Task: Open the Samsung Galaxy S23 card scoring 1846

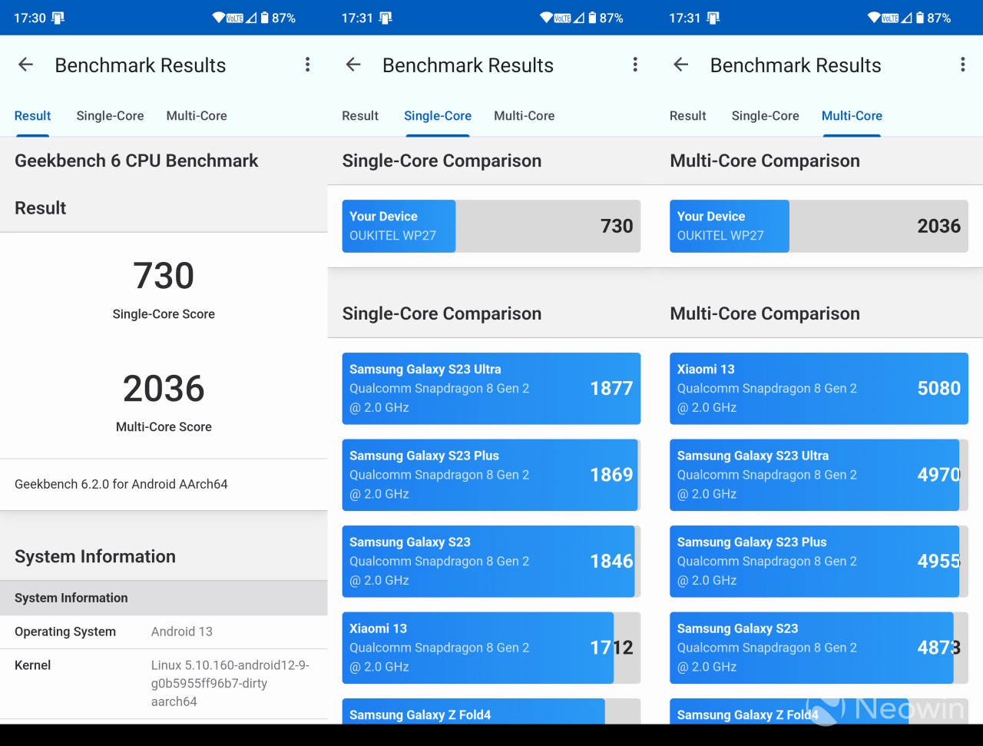Action: (491, 562)
